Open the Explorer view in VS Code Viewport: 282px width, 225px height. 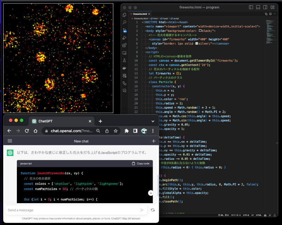click(x=124, y=14)
